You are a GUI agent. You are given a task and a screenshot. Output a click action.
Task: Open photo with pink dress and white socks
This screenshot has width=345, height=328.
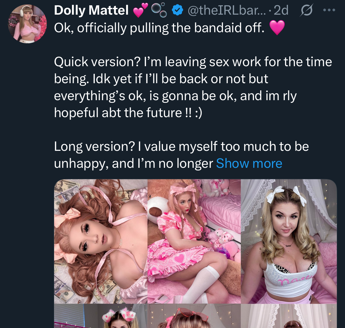(x=194, y=241)
